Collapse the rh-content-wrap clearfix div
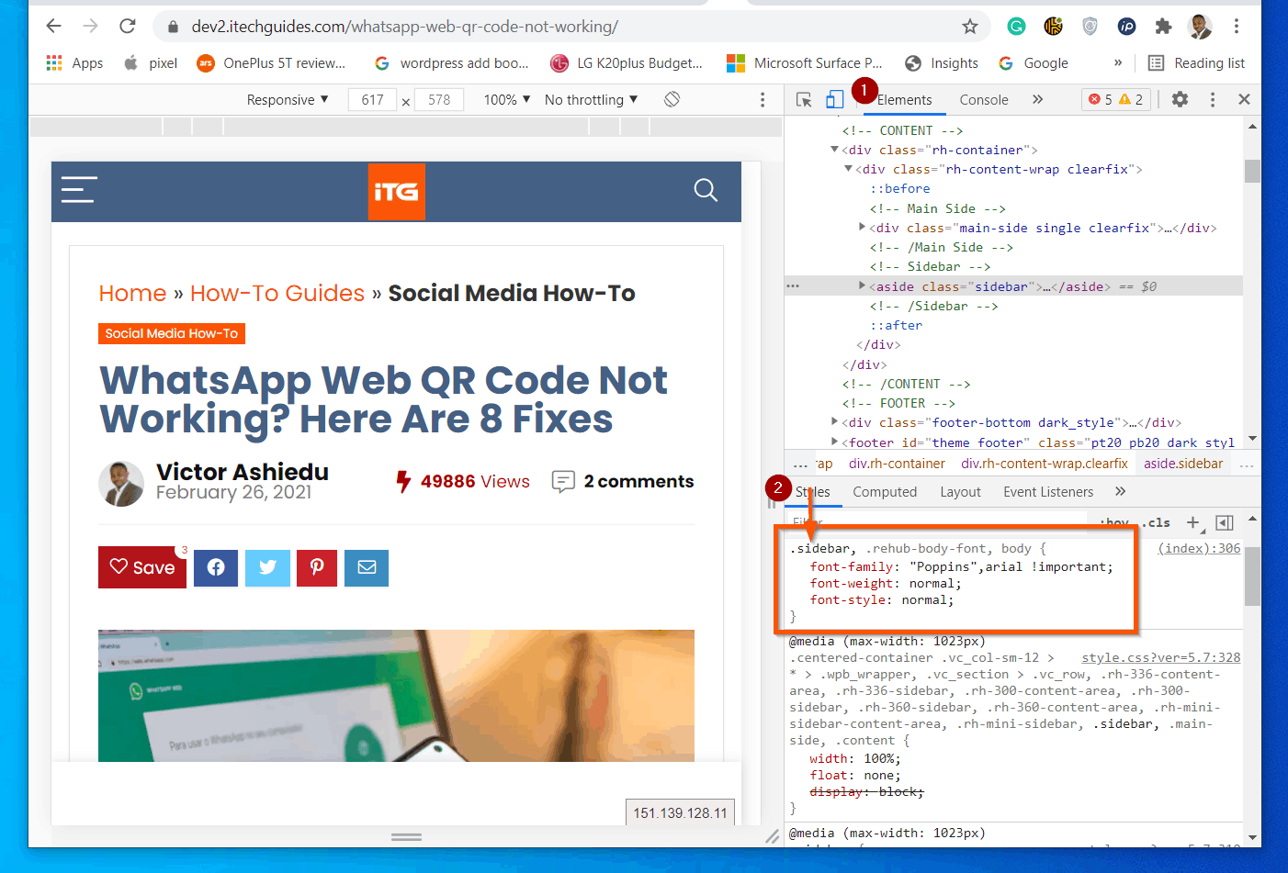The image size is (1288, 873). [x=849, y=169]
